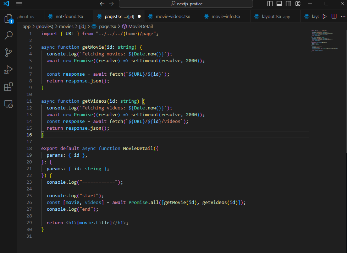Select the [id] breadcrumb segment
The height and width of the screenshot is (253, 347).
coord(82,27)
